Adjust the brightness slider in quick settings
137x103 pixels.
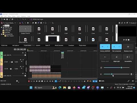pos(116,68)
